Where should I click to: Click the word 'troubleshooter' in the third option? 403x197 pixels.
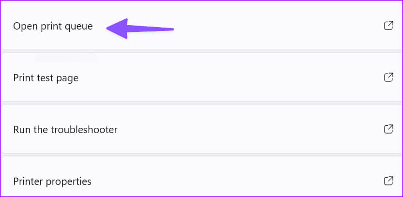coord(84,129)
